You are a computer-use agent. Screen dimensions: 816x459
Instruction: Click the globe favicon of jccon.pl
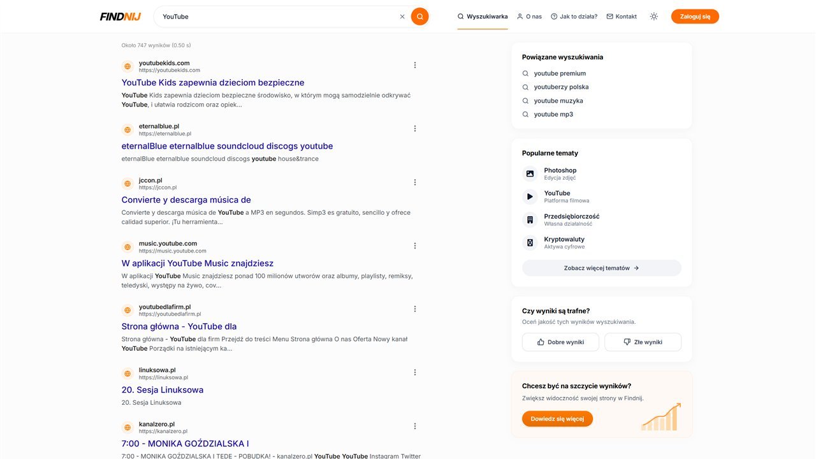tap(127, 184)
